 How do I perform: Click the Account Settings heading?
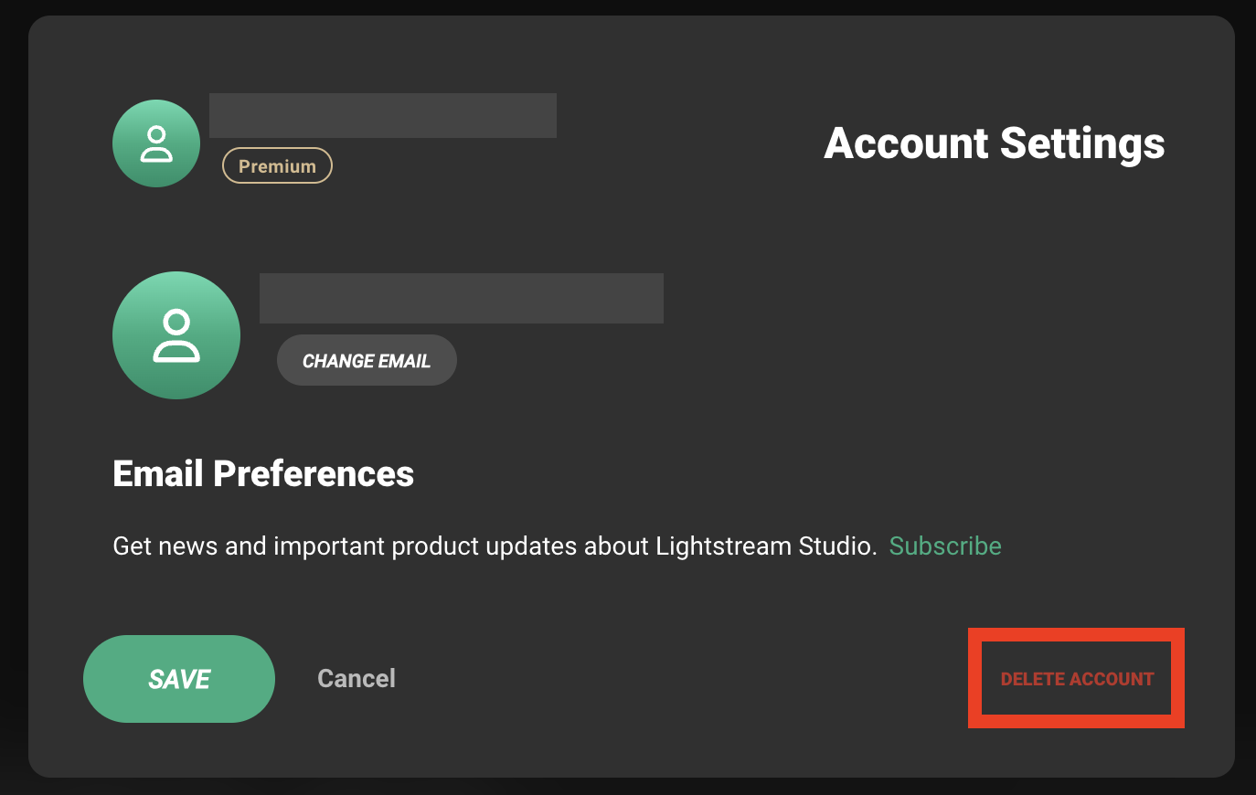point(995,143)
